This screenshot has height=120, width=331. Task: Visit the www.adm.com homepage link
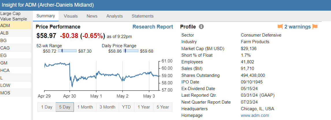[255, 115]
